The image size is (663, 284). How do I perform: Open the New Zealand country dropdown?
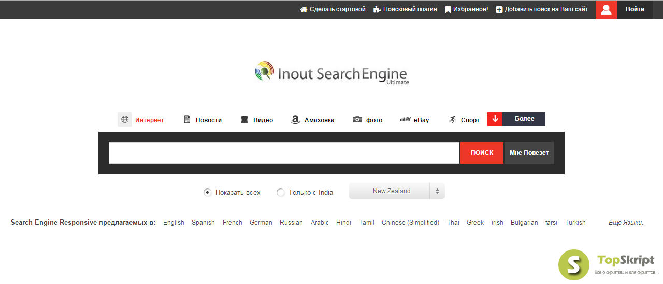click(397, 191)
